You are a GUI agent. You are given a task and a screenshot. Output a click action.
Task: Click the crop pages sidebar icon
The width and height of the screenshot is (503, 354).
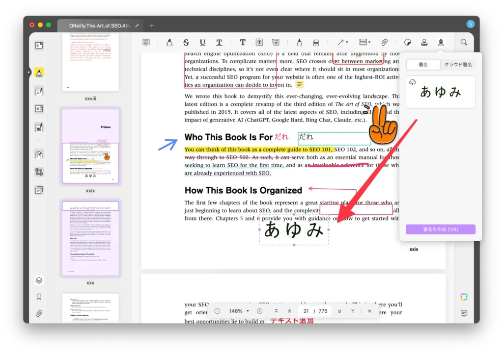pyautogui.click(x=39, y=172)
